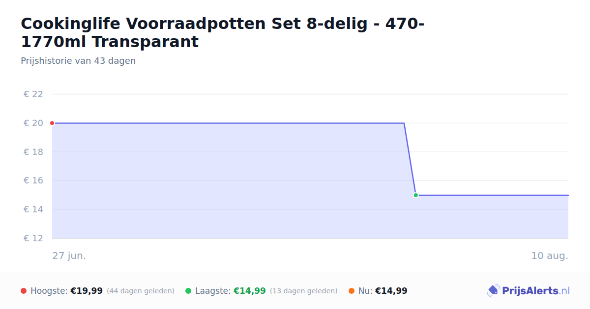Click the '44 dagen geleden' note
The height and width of the screenshot is (309, 590).
pyautogui.click(x=141, y=291)
